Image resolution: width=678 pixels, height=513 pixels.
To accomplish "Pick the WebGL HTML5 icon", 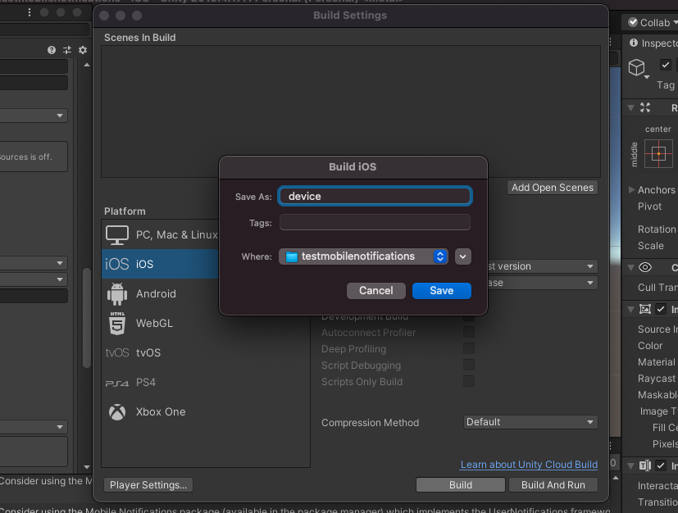I will [117, 323].
